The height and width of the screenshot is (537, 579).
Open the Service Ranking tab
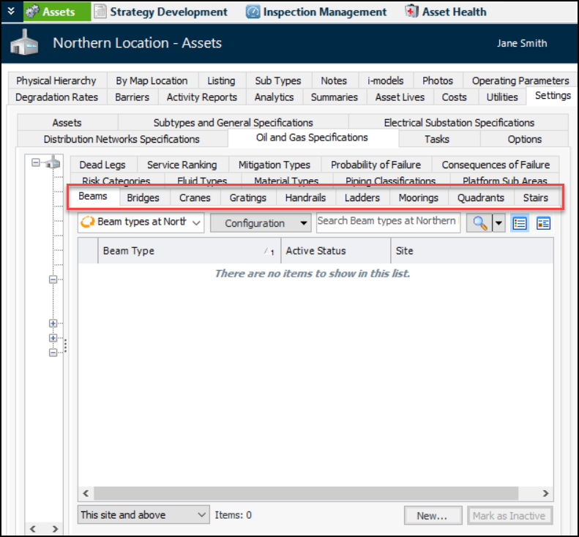tap(182, 165)
